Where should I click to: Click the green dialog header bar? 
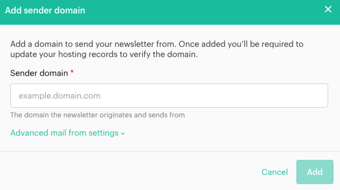point(189,12)
